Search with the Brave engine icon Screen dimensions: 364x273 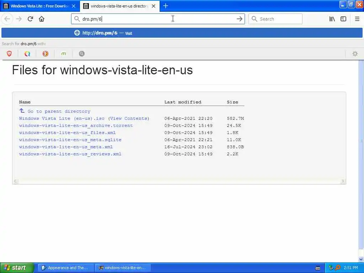(x=9, y=54)
